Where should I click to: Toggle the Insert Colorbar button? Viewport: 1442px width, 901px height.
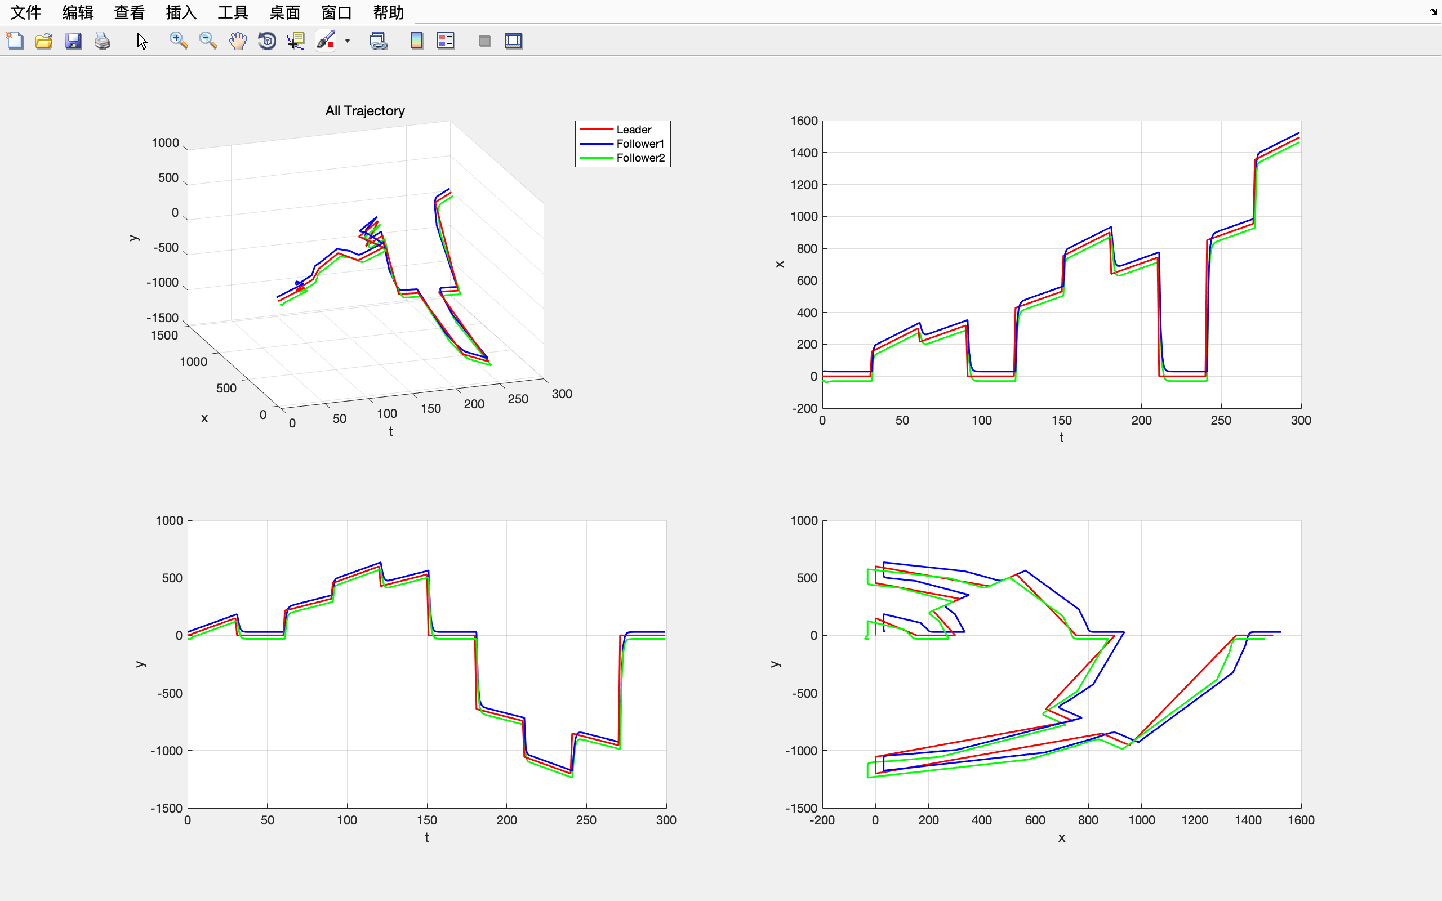click(416, 41)
